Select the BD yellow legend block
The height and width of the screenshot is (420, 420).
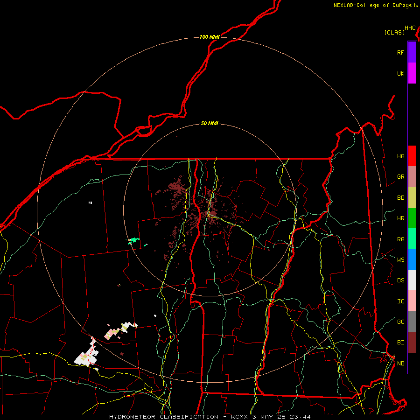[x=412, y=197]
